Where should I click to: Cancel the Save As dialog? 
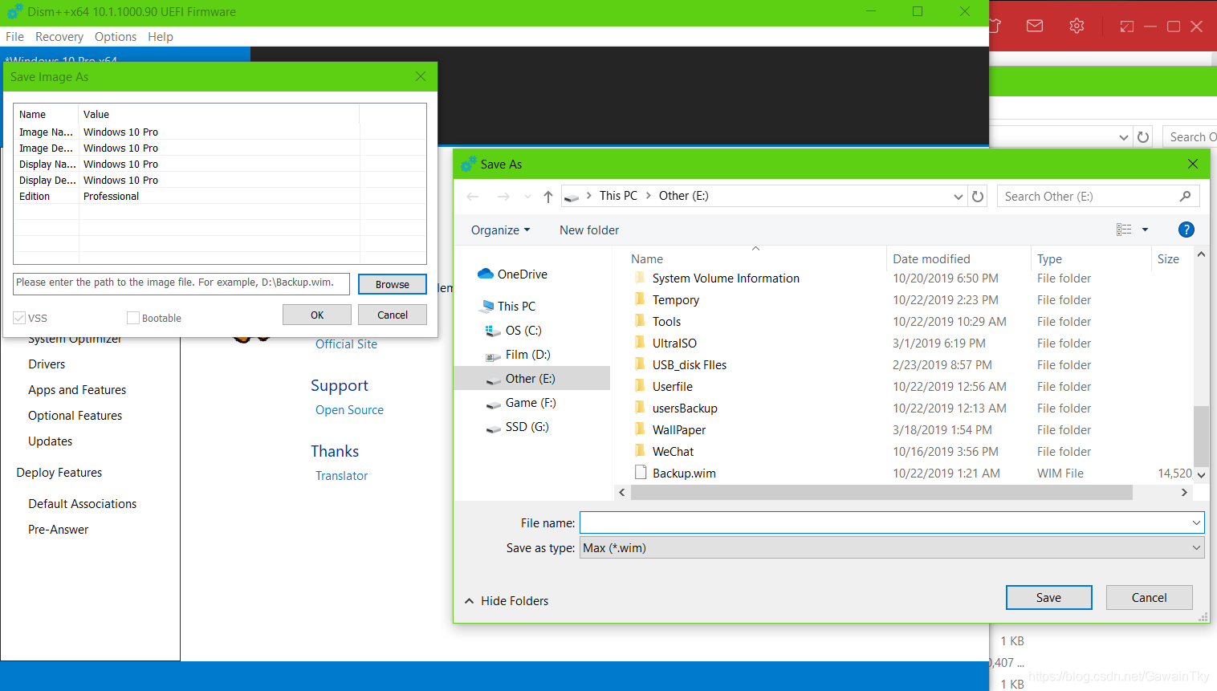point(1149,597)
